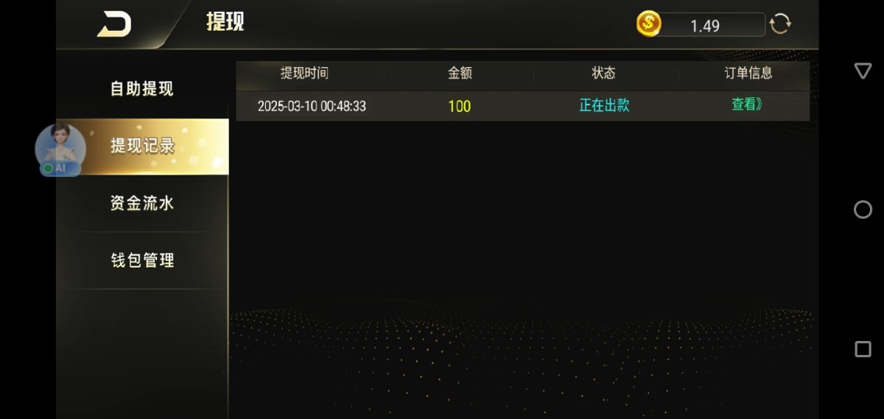Click the 正在出款 status text

coord(604,105)
